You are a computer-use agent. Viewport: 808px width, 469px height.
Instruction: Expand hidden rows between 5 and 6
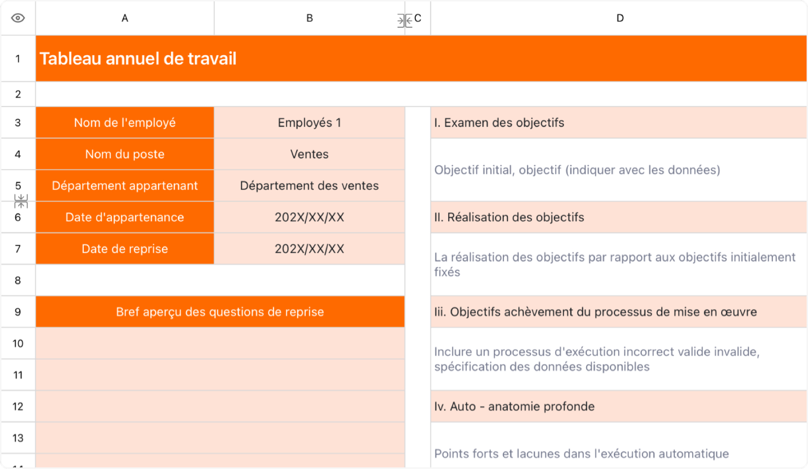(x=21, y=201)
